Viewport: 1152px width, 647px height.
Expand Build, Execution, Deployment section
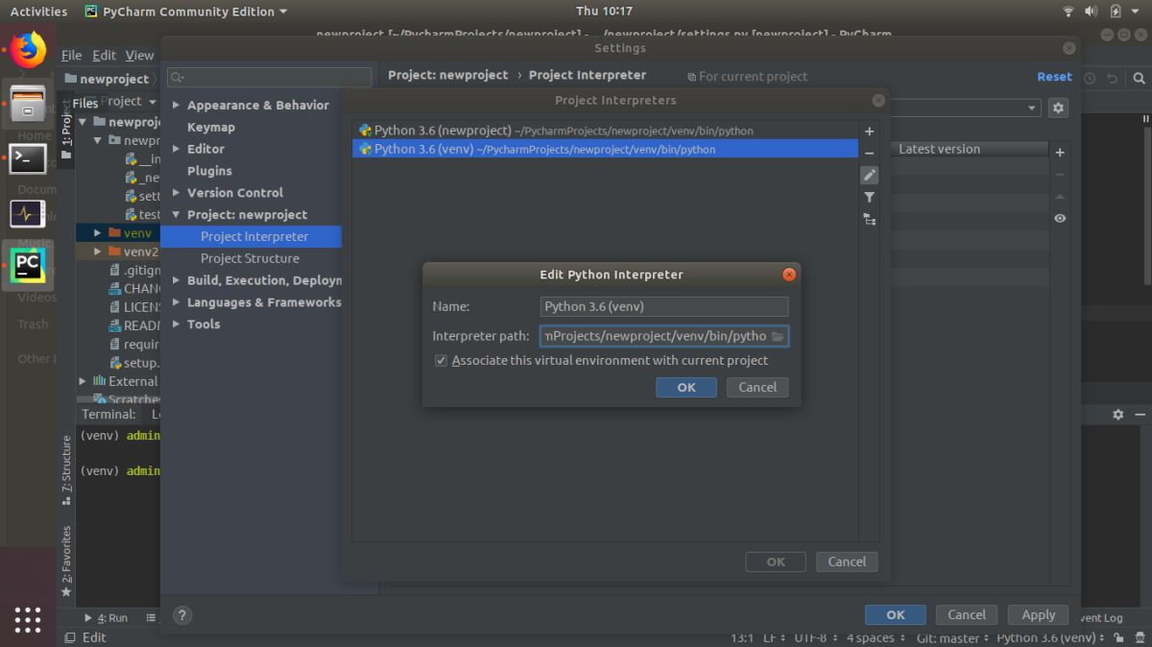(x=176, y=280)
